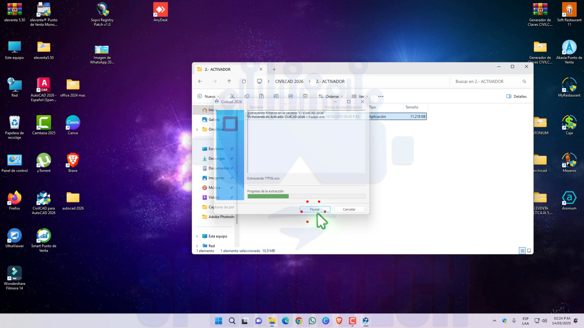Select the Aronium desktop shortcut
The width and height of the screenshot is (584, 328).
point(569,200)
